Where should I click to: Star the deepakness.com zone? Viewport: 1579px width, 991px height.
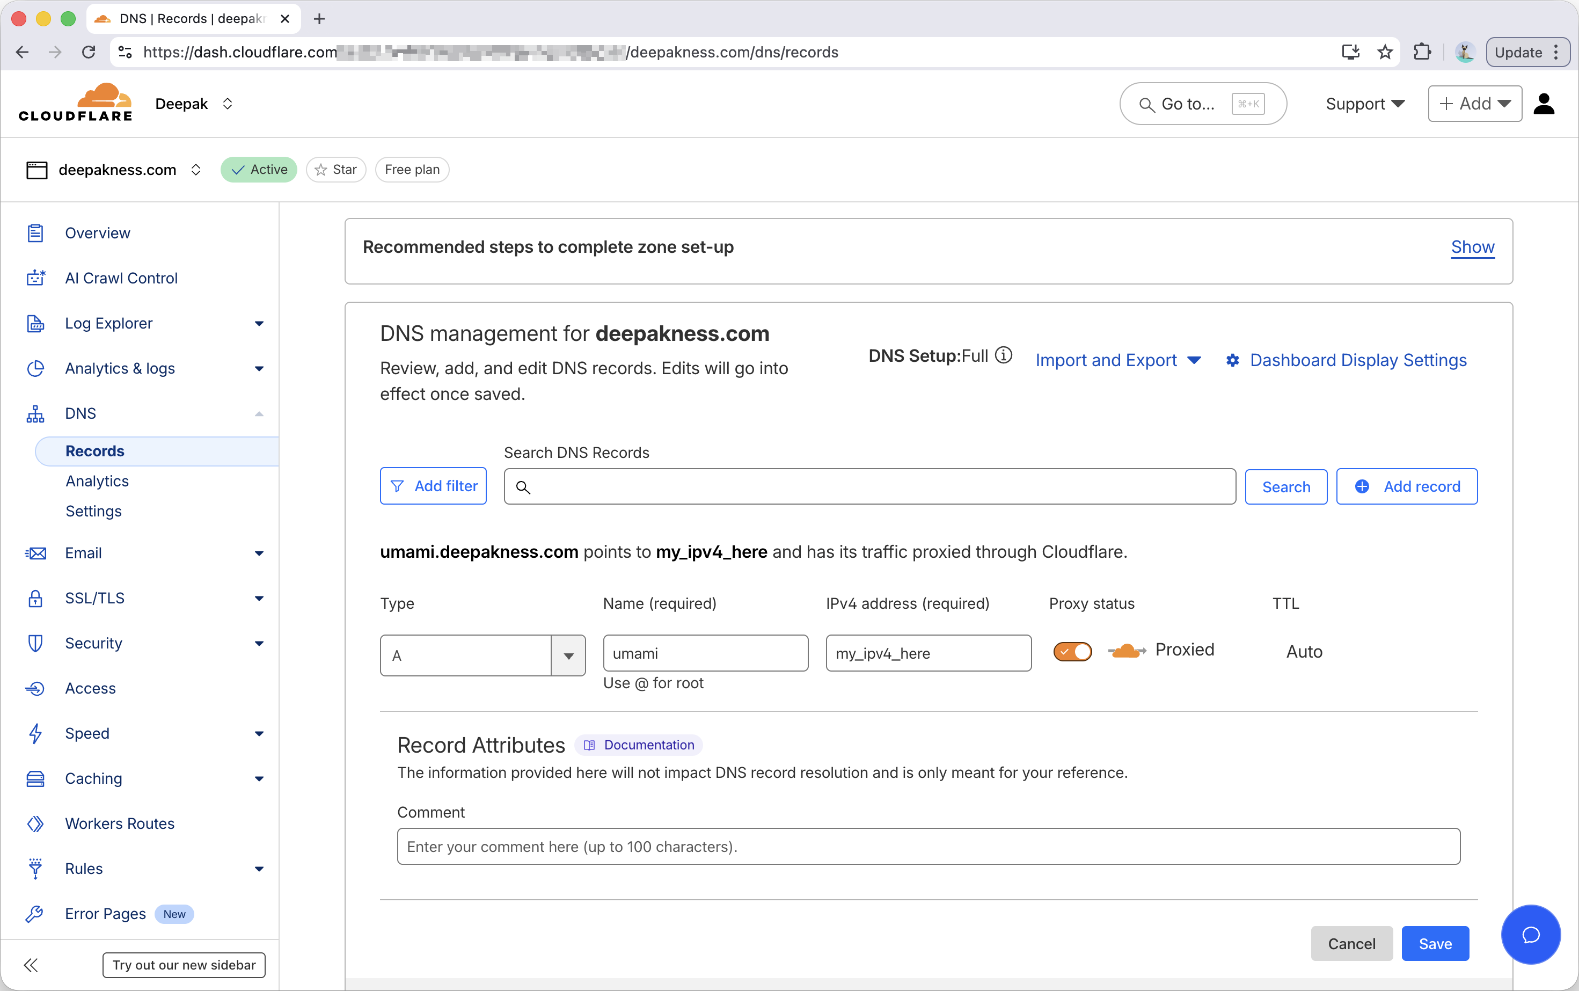[336, 169]
